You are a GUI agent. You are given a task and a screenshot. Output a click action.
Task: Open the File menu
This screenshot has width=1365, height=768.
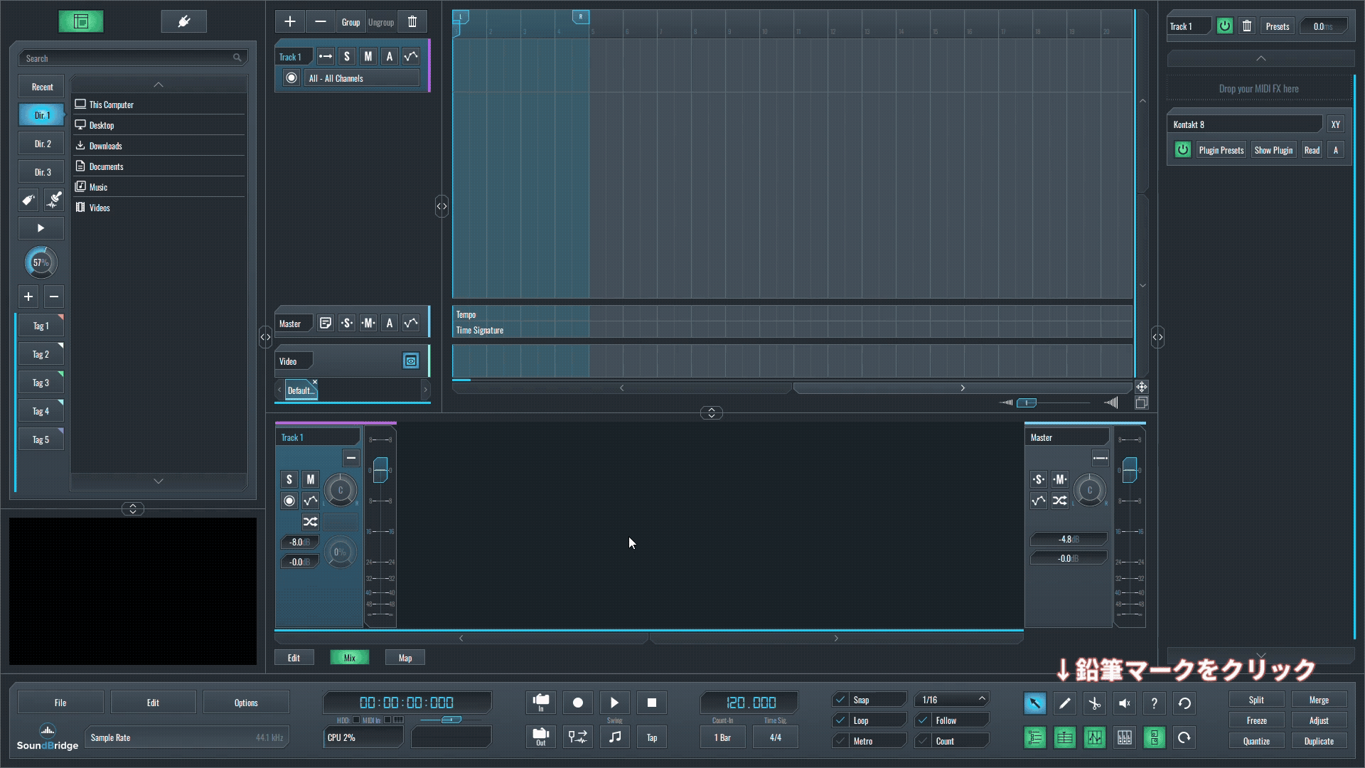60,703
